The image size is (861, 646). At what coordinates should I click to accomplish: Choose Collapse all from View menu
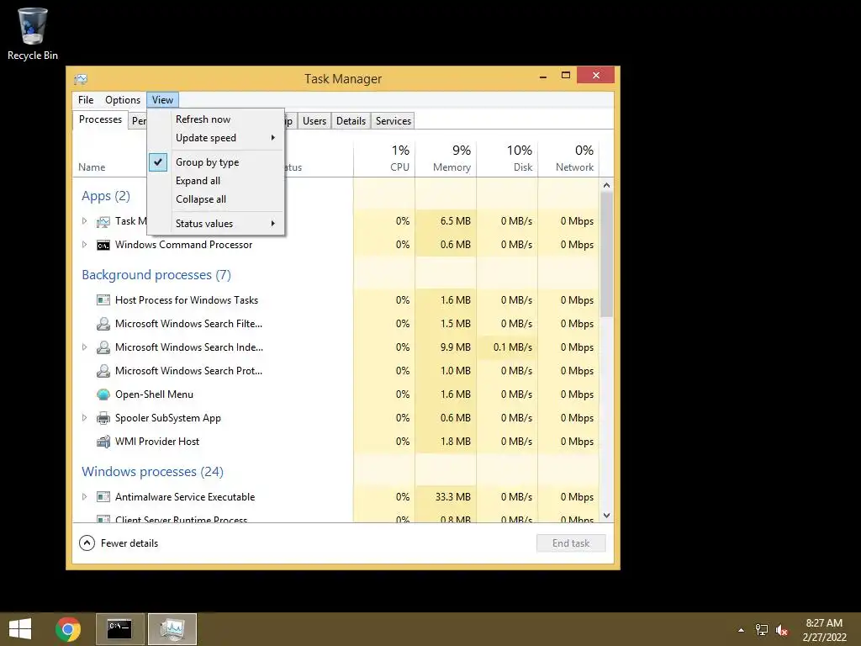(x=216, y=199)
